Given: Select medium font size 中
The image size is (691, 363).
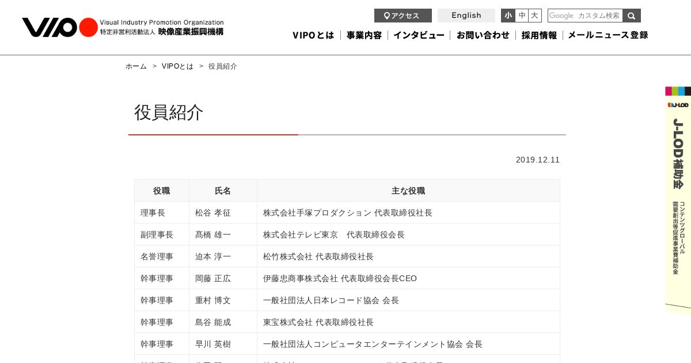Looking at the screenshot, I should tap(522, 16).
